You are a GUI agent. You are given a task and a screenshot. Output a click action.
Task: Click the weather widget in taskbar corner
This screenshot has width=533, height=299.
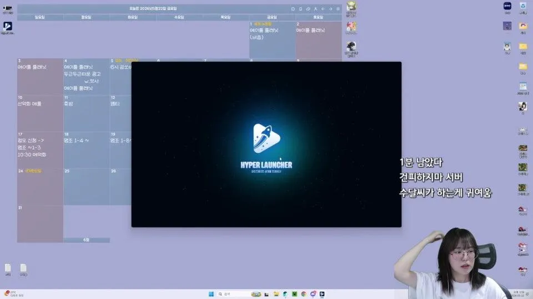point(13,293)
